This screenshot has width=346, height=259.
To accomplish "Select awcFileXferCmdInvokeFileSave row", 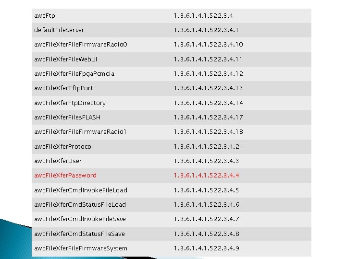I will pyautogui.click(x=172, y=219).
